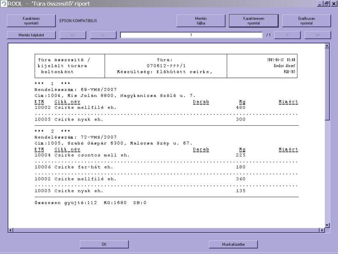Go to previous page with < button
The width and height of the screenshot is (338, 254).
pos(103,35)
